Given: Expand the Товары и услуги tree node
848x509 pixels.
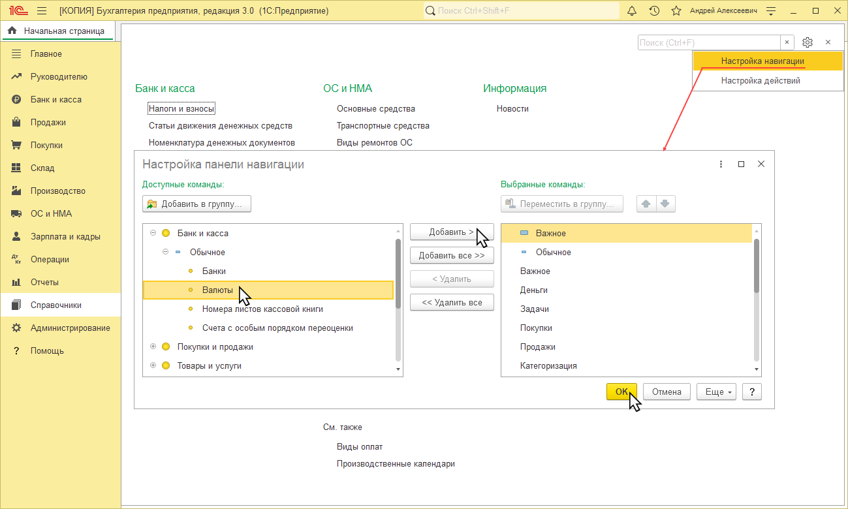Looking at the screenshot, I should pos(153,365).
